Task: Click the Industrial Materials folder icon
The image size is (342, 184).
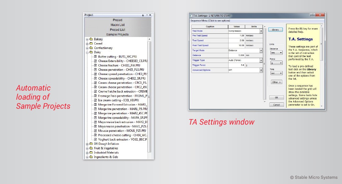Action: [x=91, y=152]
